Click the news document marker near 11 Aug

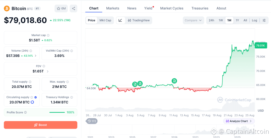point(174,81)
